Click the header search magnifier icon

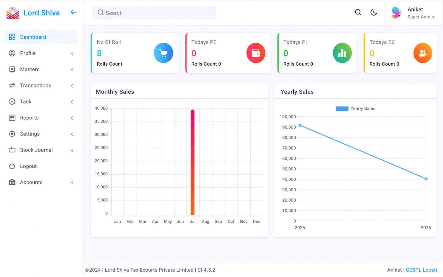pos(358,12)
